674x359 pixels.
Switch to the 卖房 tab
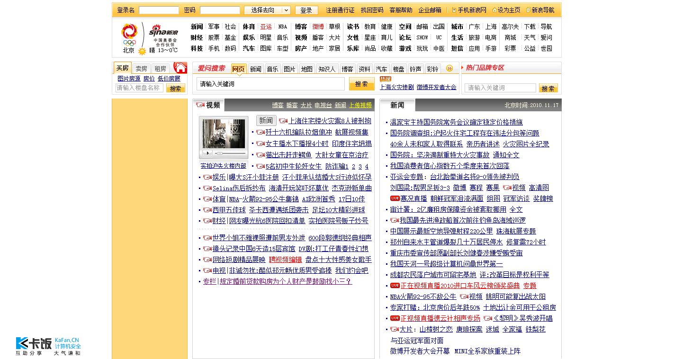(x=141, y=69)
